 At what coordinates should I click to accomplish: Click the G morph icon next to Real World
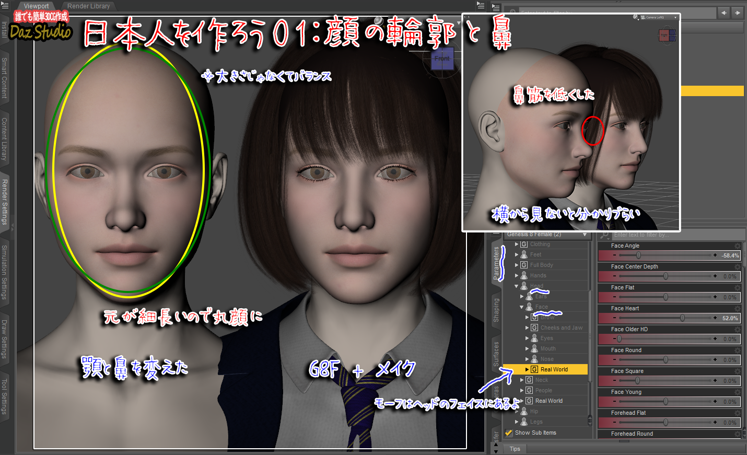534,369
